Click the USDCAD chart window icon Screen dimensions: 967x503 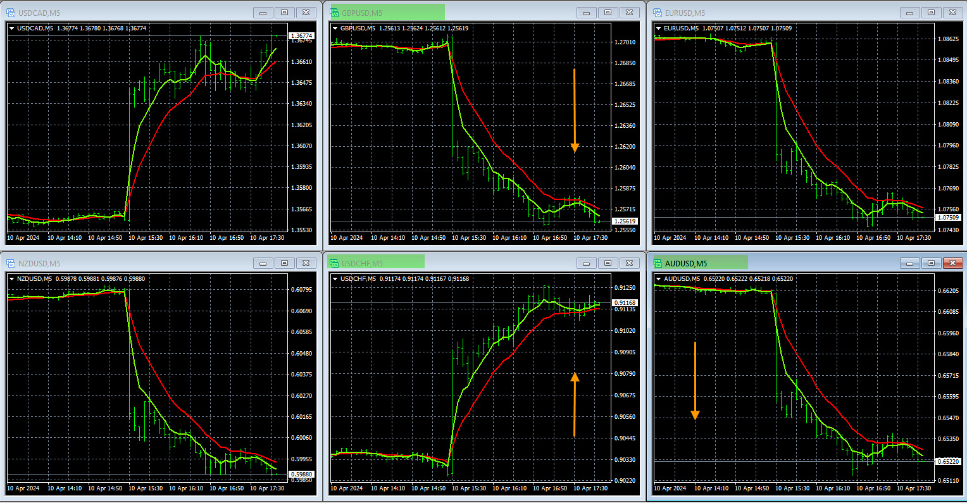[11, 13]
